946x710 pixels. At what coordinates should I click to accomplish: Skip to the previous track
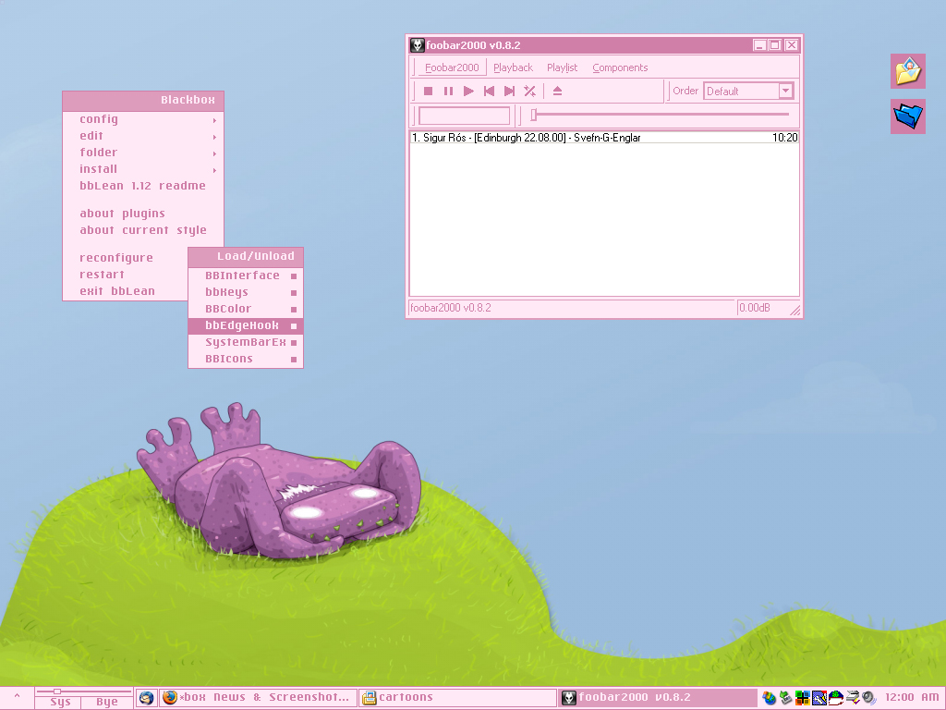pyautogui.click(x=490, y=92)
